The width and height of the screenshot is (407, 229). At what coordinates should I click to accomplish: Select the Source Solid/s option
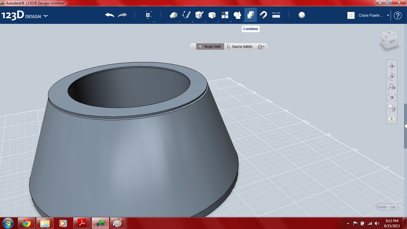240,47
